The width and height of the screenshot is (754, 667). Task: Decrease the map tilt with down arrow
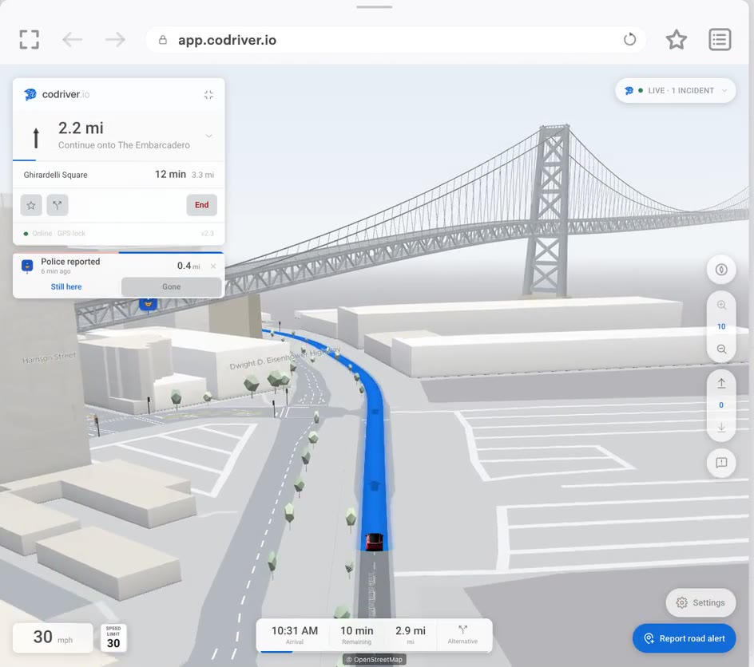[720, 427]
